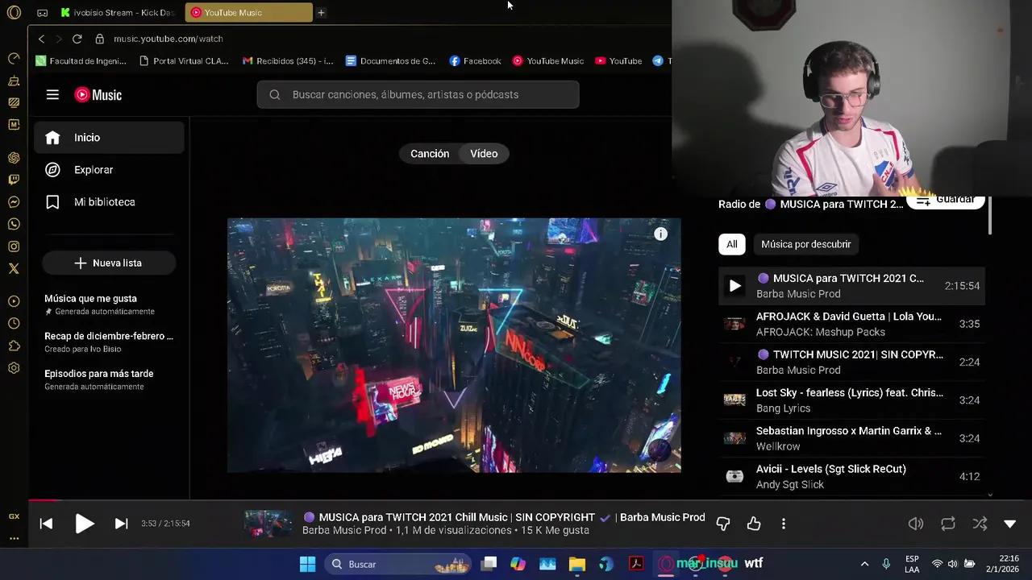Open File Explorer from the taskbar
Image resolution: width=1032 pixels, height=580 pixels.
pos(577,564)
